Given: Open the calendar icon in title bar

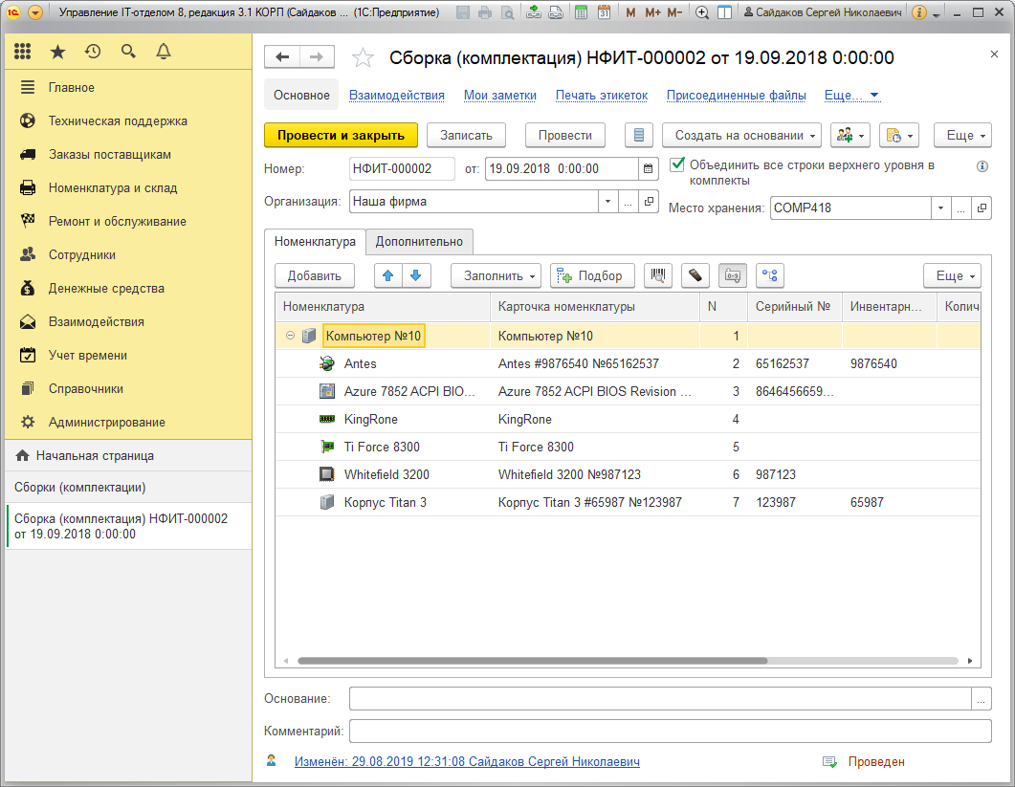Looking at the screenshot, I should pos(604,12).
